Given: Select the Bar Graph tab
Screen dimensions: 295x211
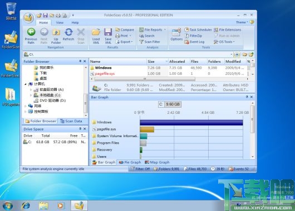Looking at the screenshot, I should pos(104,162).
